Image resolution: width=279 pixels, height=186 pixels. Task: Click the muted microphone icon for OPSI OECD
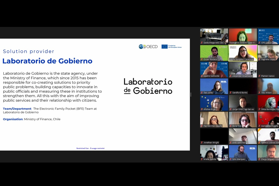click(x=259, y=43)
